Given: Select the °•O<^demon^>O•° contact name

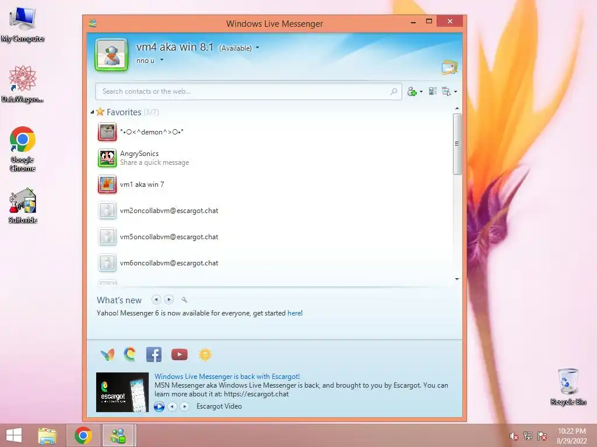Looking at the screenshot, I should click(152, 132).
